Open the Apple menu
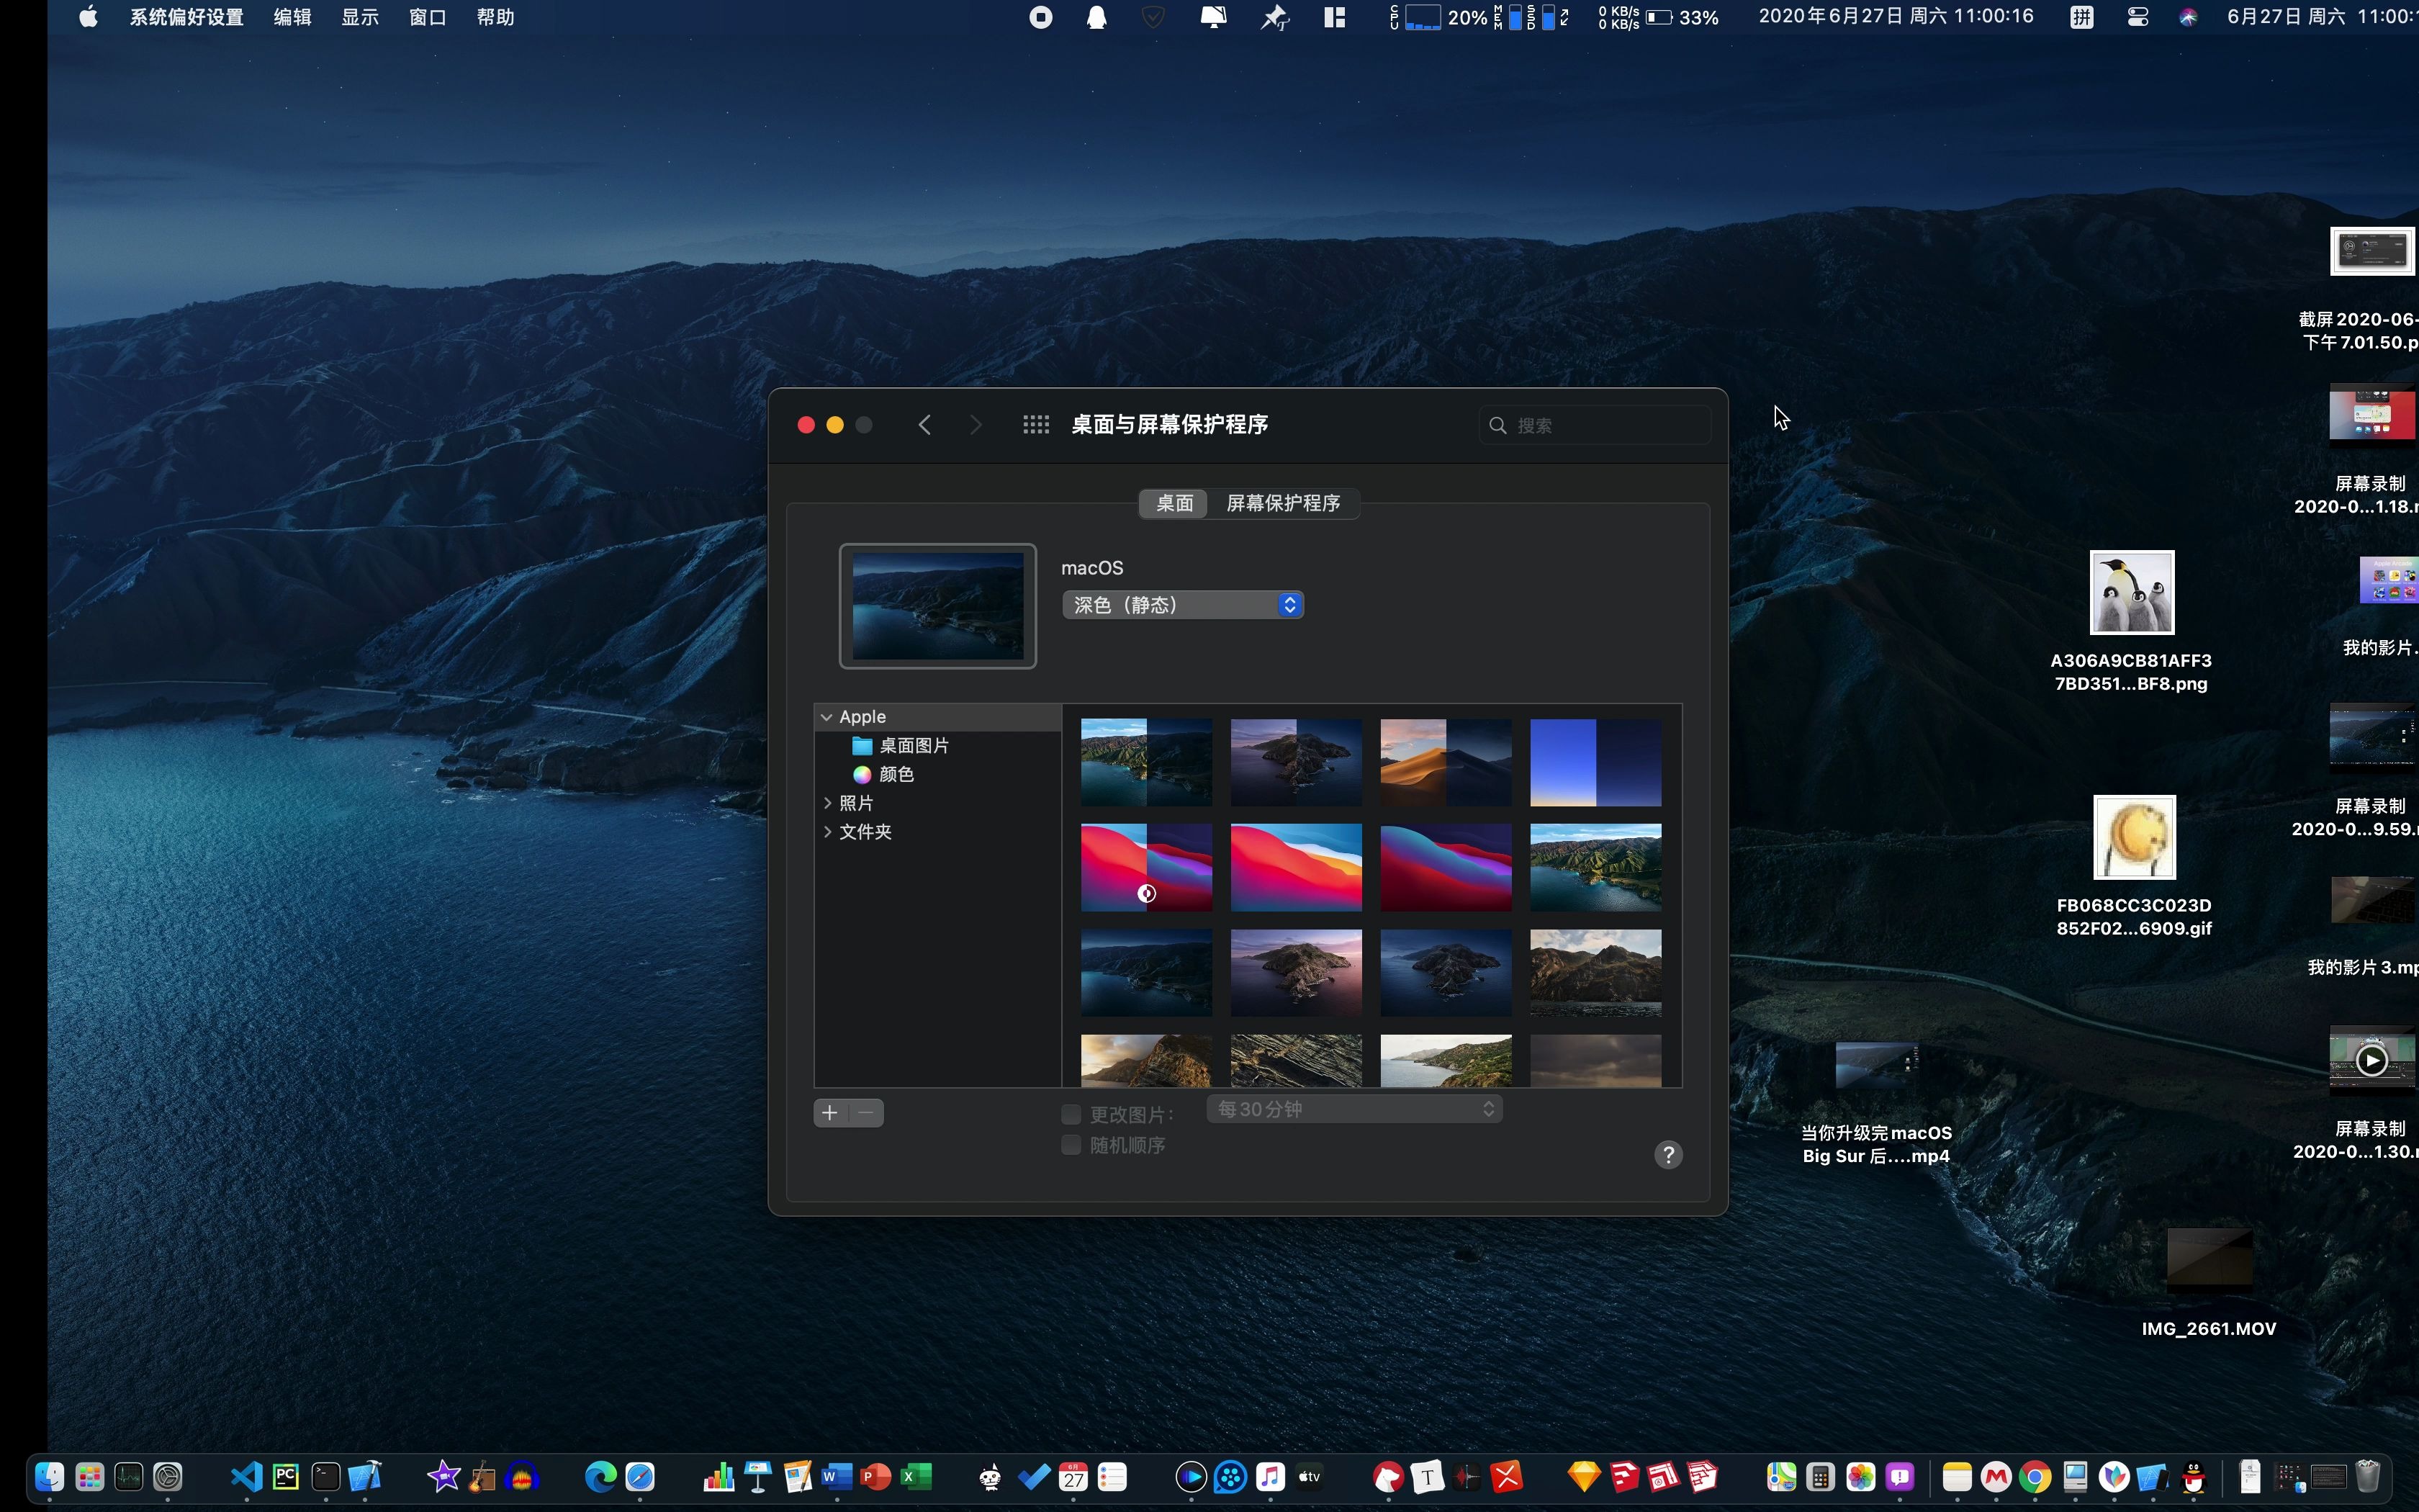This screenshot has width=2419, height=1512. 88,17
